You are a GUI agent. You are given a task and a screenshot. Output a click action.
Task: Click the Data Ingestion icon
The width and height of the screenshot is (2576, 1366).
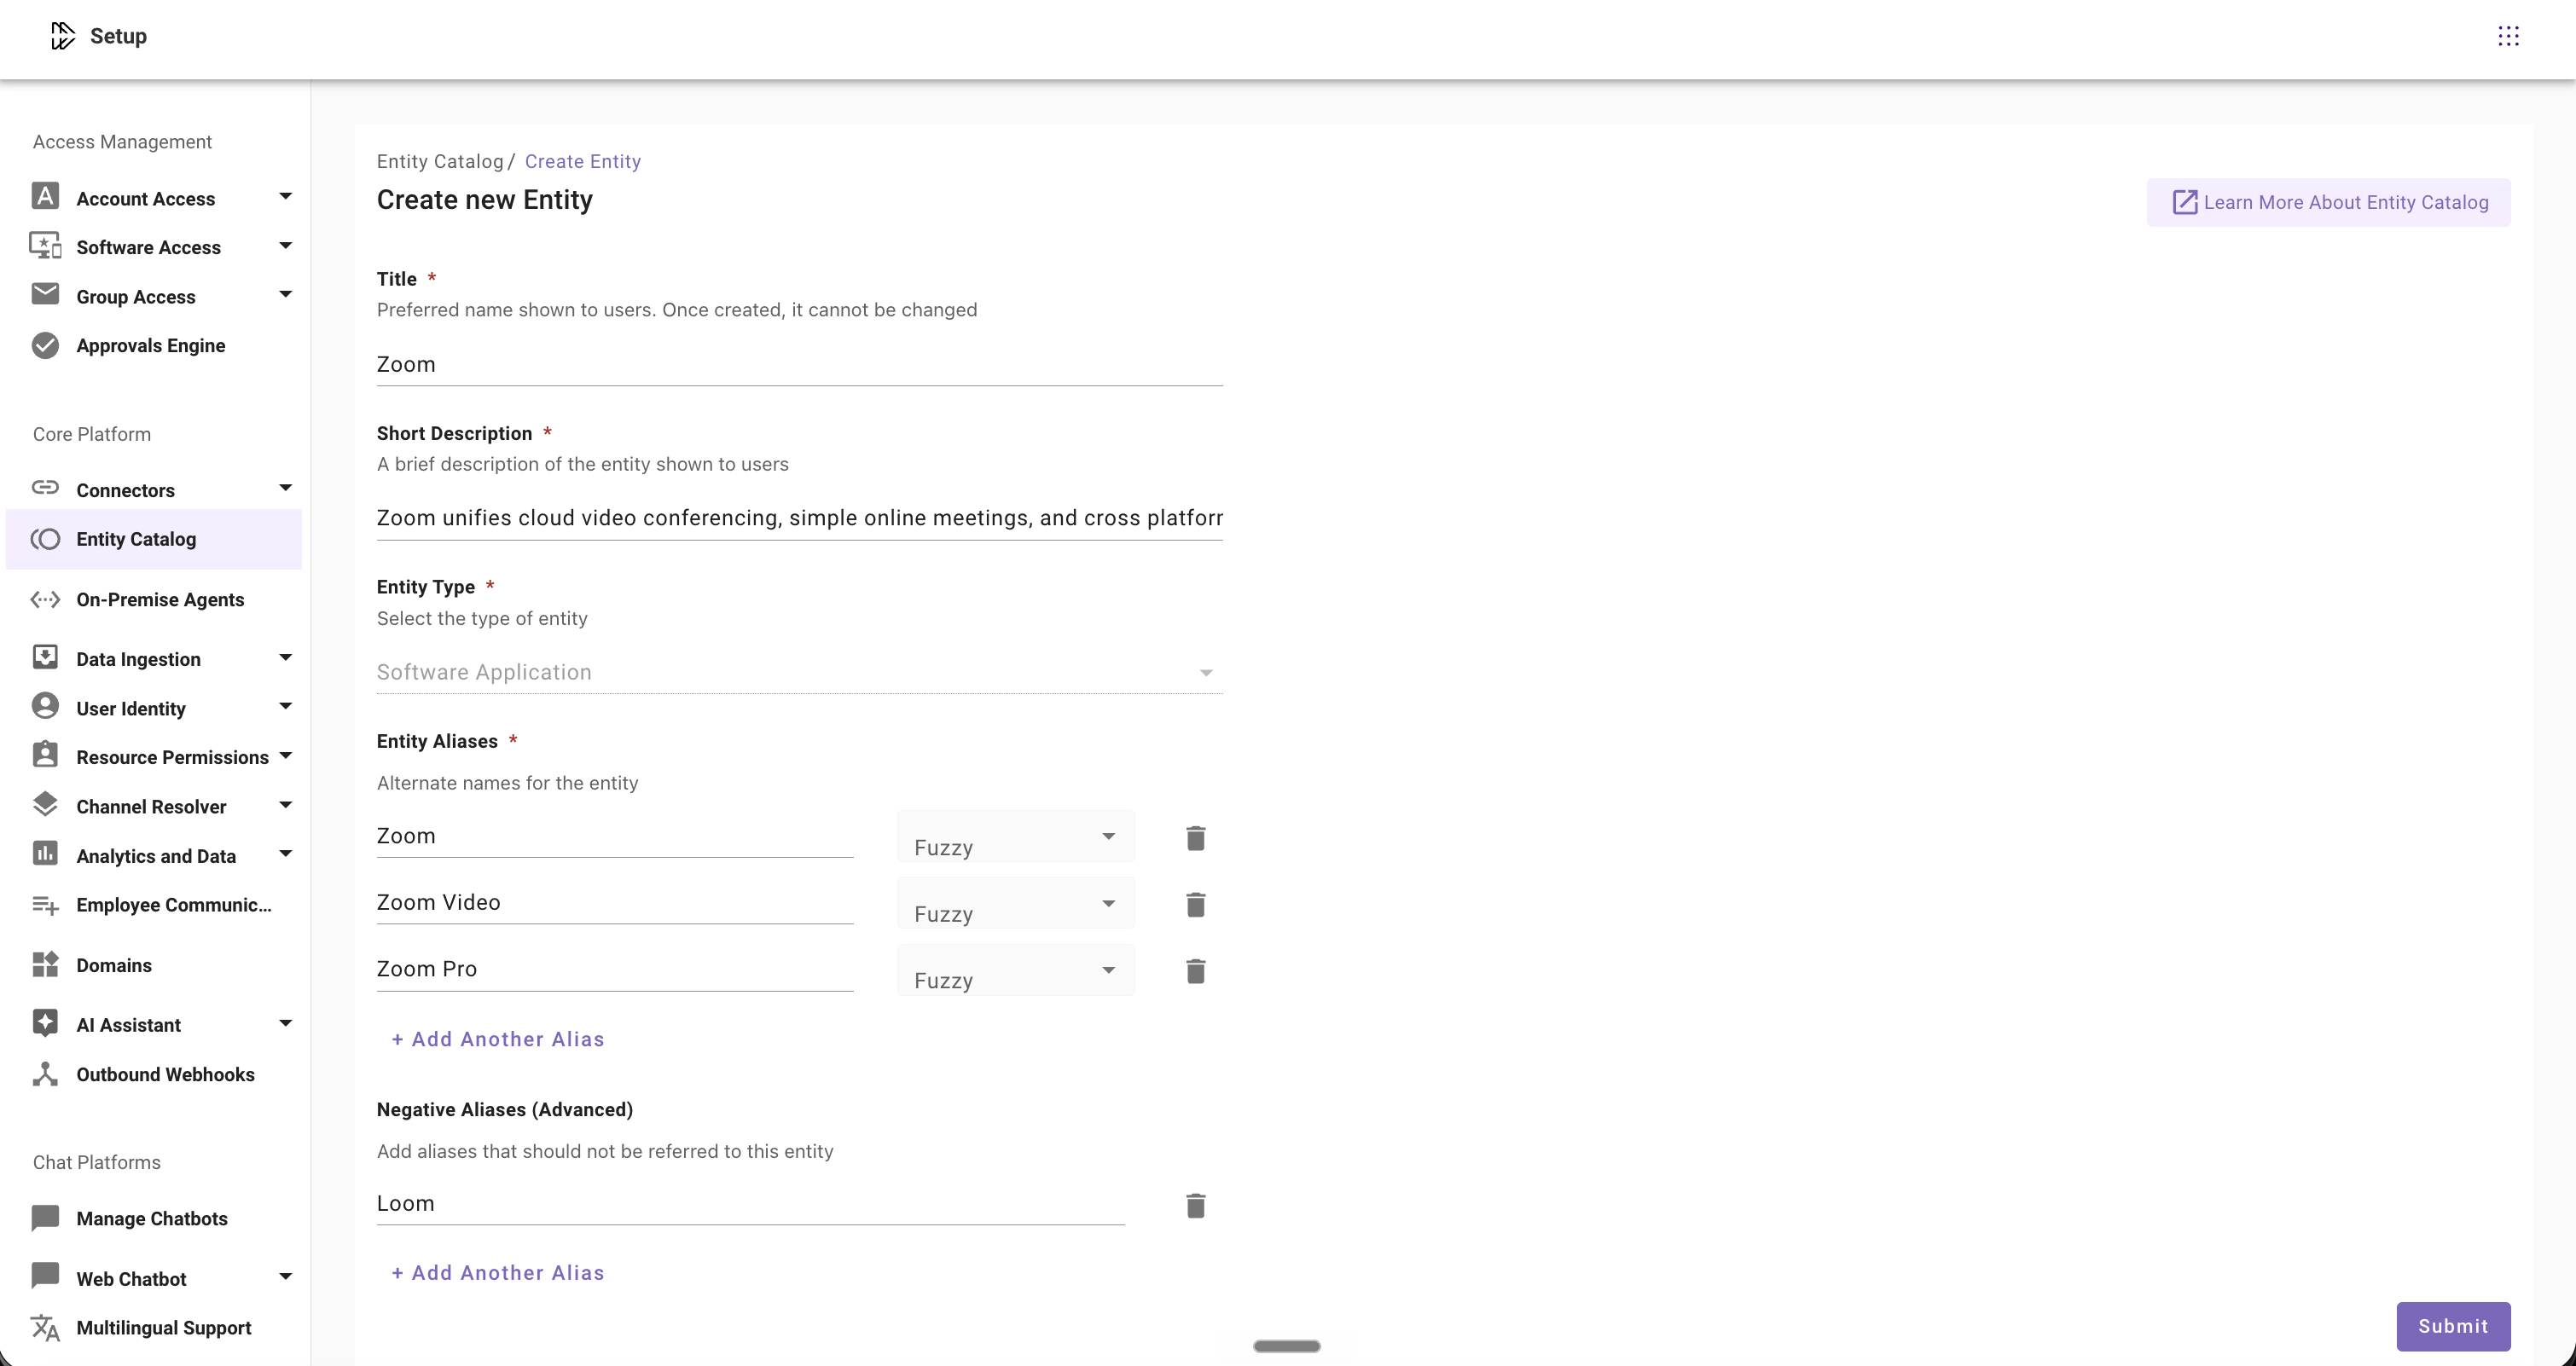[45, 657]
